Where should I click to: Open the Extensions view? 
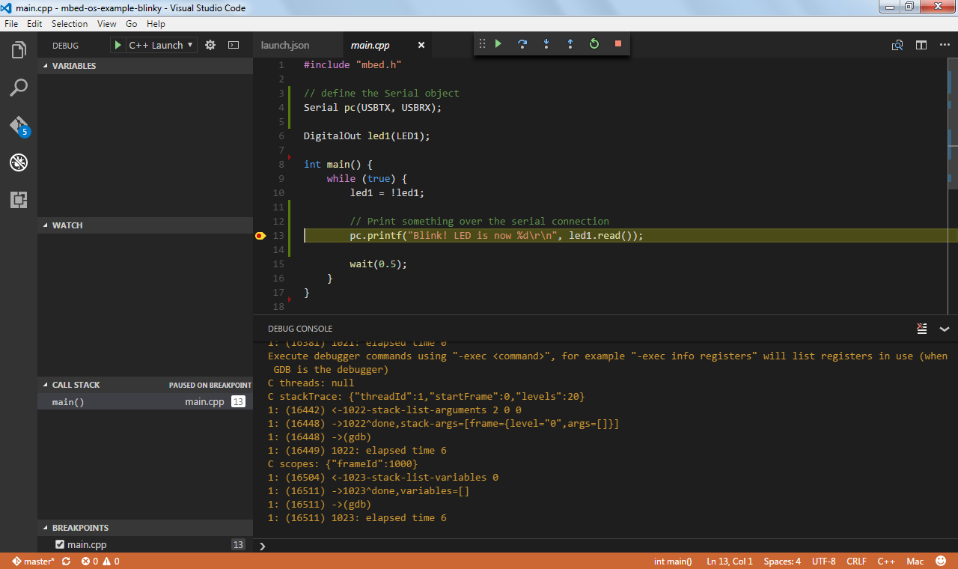[18, 200]
